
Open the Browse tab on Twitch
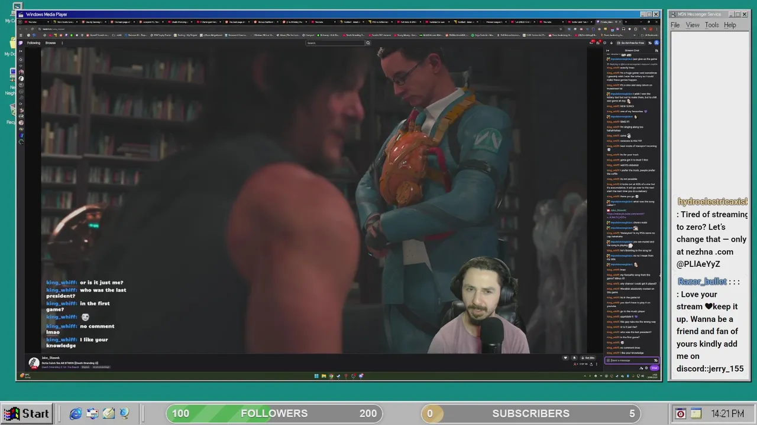point(50,43)
